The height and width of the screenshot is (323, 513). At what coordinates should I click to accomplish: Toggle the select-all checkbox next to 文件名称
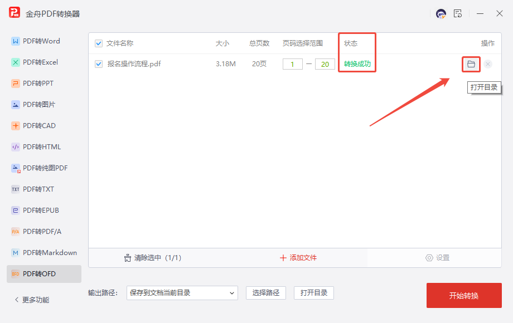click(99, 43)
